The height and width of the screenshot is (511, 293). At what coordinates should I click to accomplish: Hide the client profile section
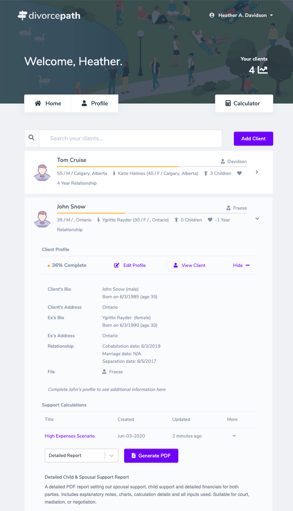tap(241, 265)
